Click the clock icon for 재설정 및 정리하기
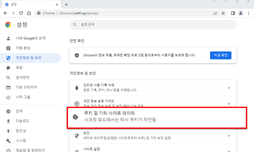The image size is (254, 152). click(x=8, y=150)
